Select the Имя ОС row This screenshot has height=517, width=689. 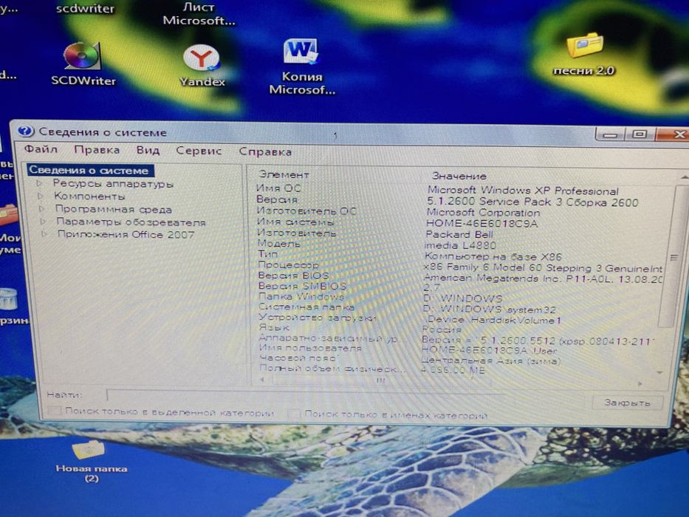click(459, 190)
